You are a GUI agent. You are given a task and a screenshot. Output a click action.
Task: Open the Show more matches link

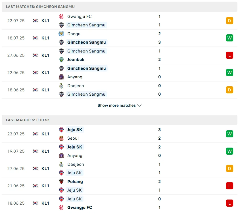[116, 106]
